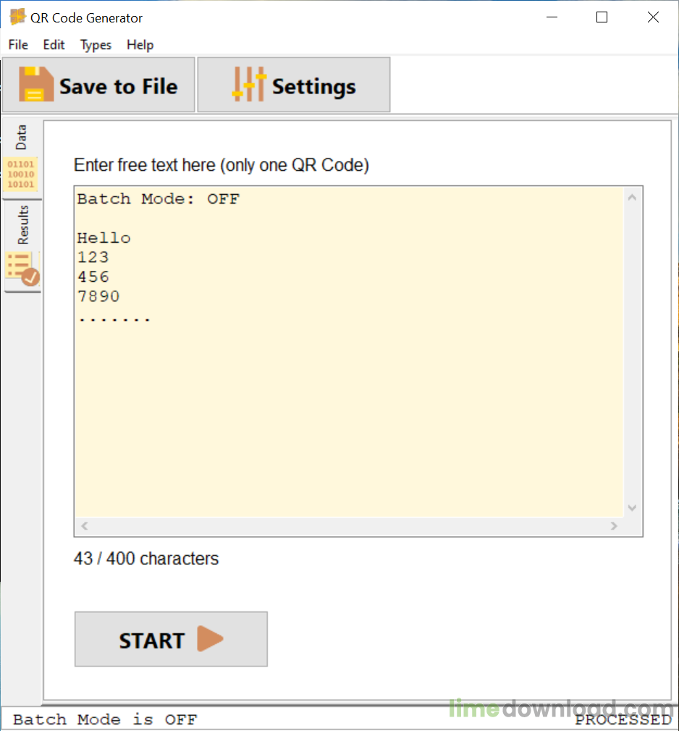Switch to the Data sidebar tab
The image size is (679, 731).
coord(22,136)
